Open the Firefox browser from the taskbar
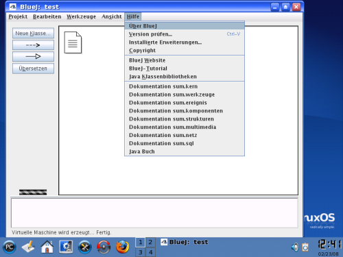 122,247
